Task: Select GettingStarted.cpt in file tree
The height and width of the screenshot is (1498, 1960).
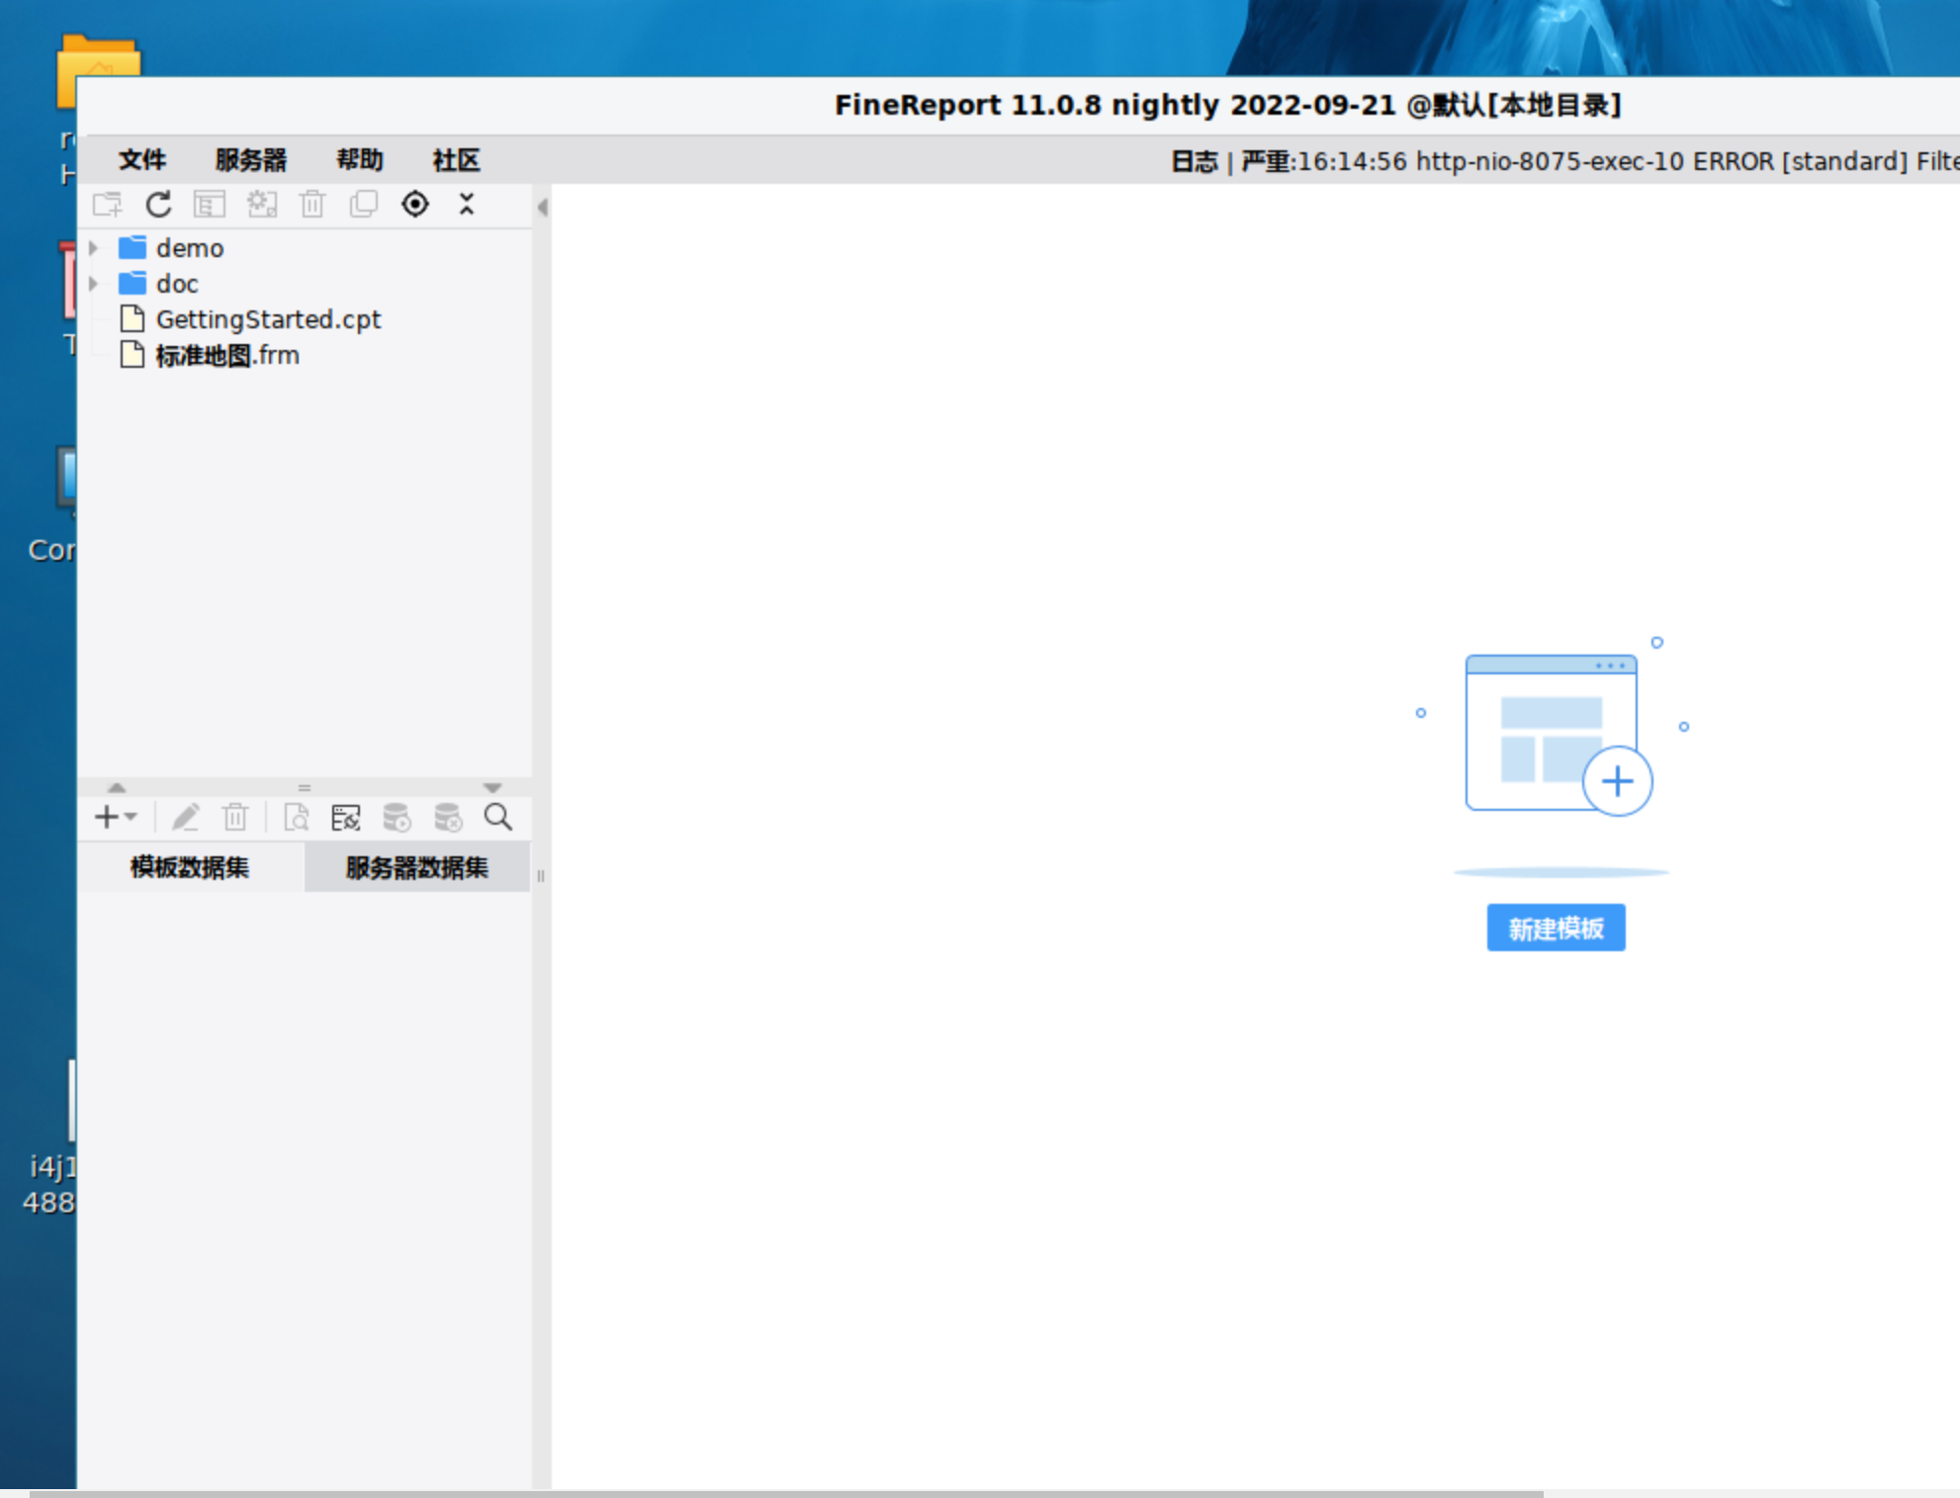Action: coord(268,319)
